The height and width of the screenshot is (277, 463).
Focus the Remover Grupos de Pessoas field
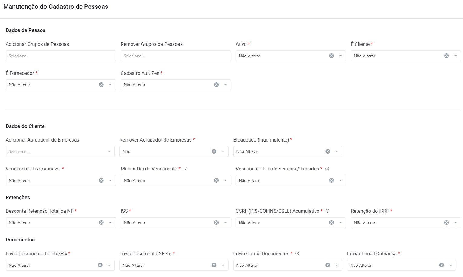(175, 56)
